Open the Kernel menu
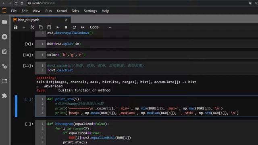Image resolution: width=258 pixels, height=145 pixels. tap(62, 11)
